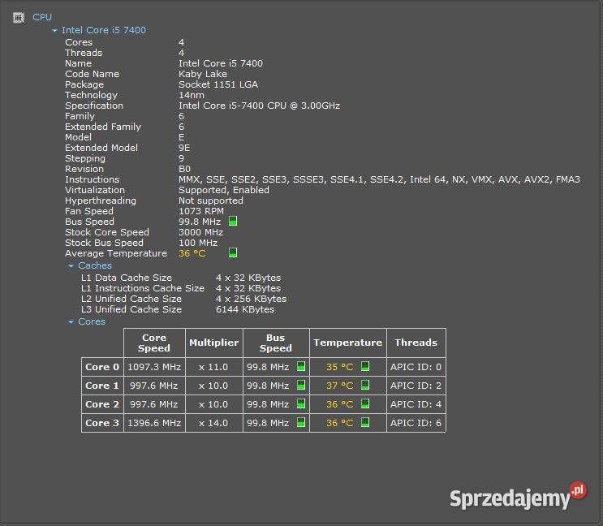Click the Caches heading label
This screenshot has height=526, width=603.
pyautogui.click(x=95, y=265)
